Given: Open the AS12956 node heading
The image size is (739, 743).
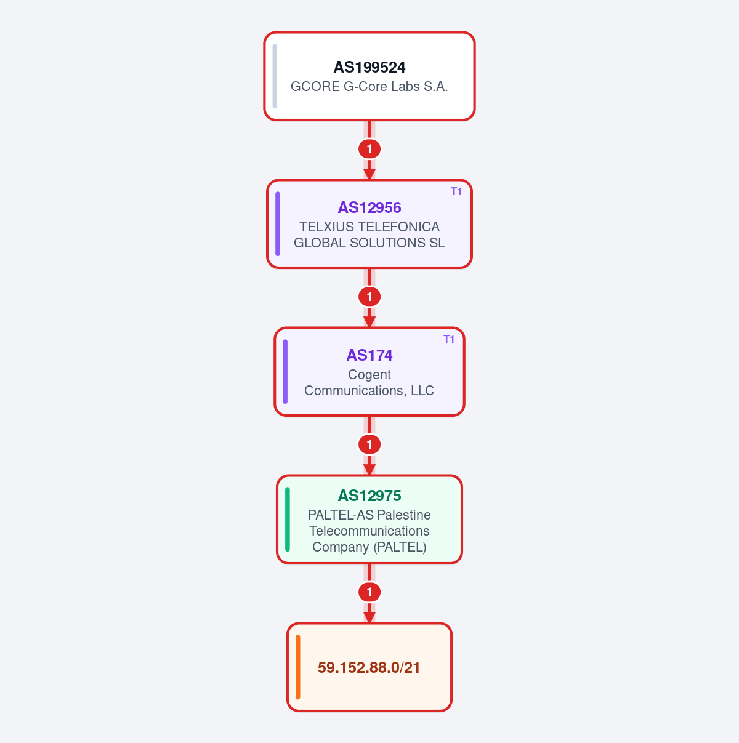Looking at the screenshot, I should click(369, 207).
